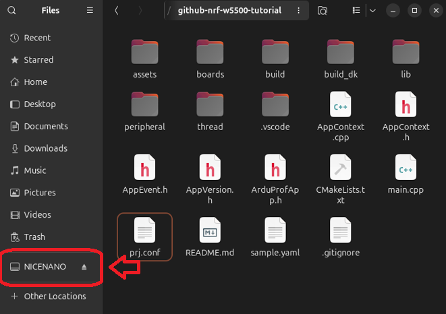
Task: Select ArduProfApp.h file
Action: 275,179
